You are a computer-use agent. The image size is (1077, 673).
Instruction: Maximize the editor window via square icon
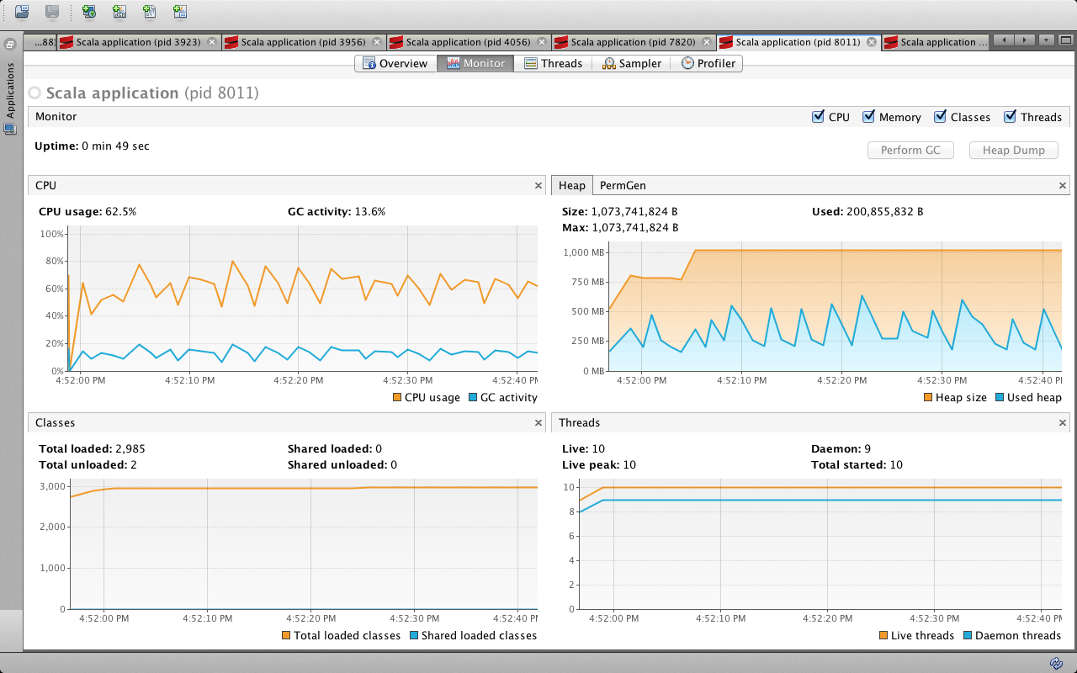coord(1066,40)
